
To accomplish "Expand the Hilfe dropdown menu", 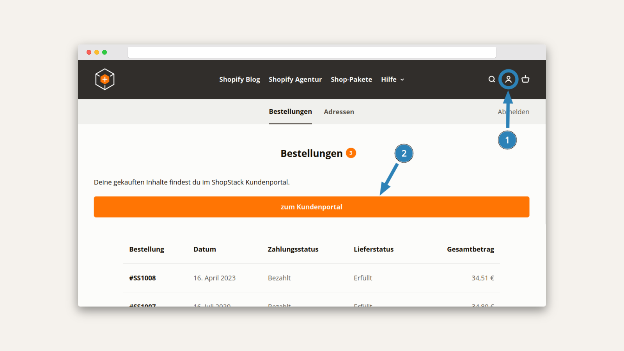I will 392,80.
